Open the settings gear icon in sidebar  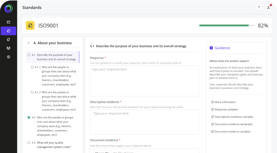coord(8,57)
